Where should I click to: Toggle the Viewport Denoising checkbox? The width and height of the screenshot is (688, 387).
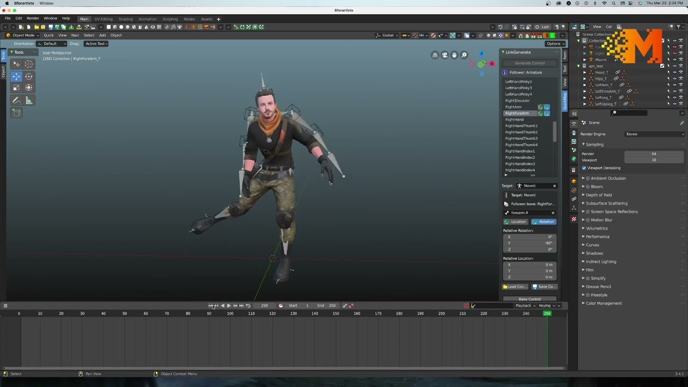click(584, 168)
